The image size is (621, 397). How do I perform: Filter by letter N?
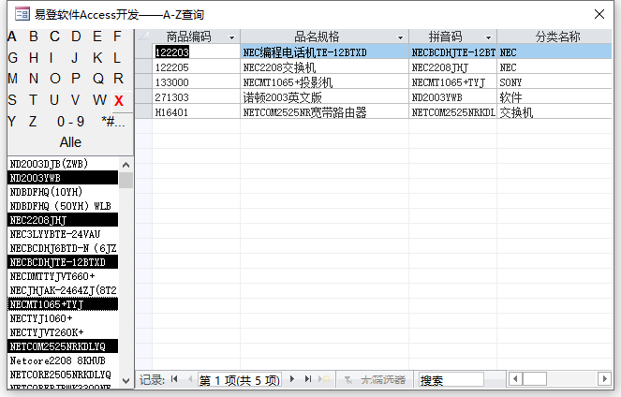(x=34, y=79)
